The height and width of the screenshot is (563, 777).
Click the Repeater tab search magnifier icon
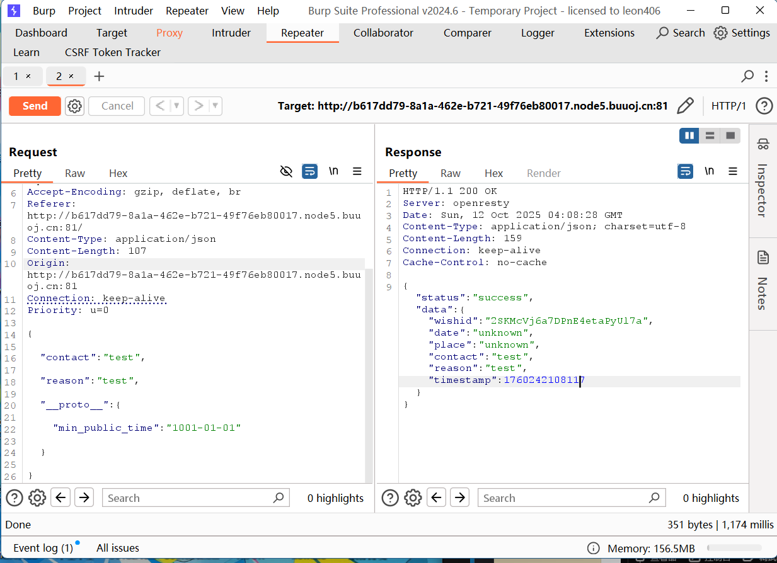point(747,76)
